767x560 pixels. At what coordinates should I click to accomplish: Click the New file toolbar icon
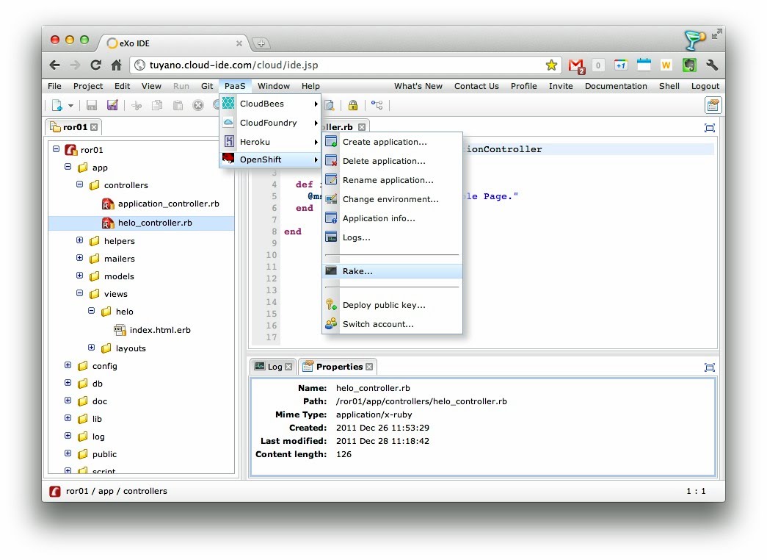(x=57, y=105)
